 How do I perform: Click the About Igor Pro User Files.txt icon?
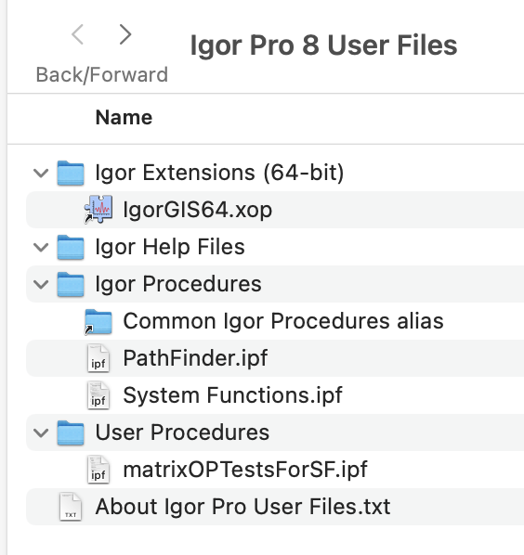point(71,507)
